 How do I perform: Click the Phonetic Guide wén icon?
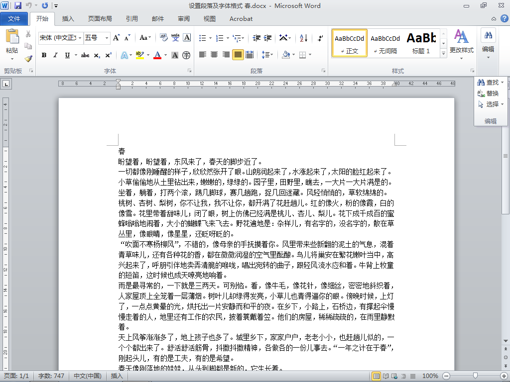pyautogui.click(x=175, y=38)
